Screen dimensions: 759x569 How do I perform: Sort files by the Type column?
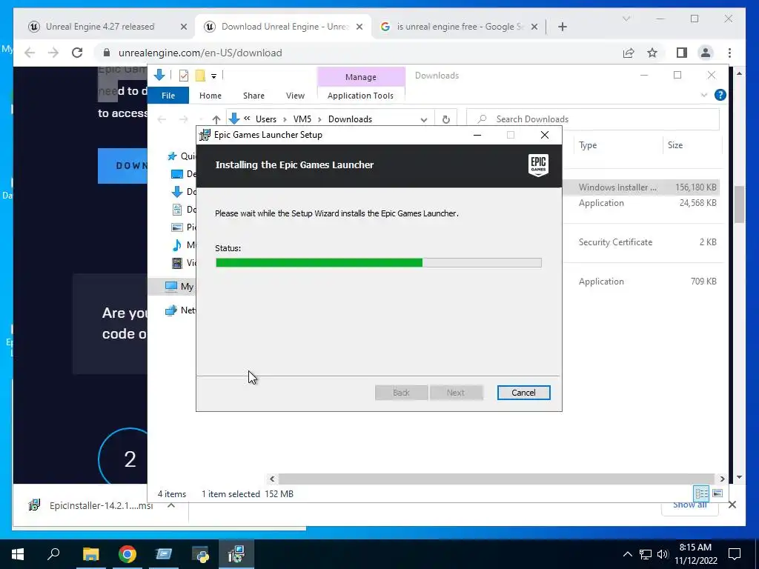[x=588, y=145]
